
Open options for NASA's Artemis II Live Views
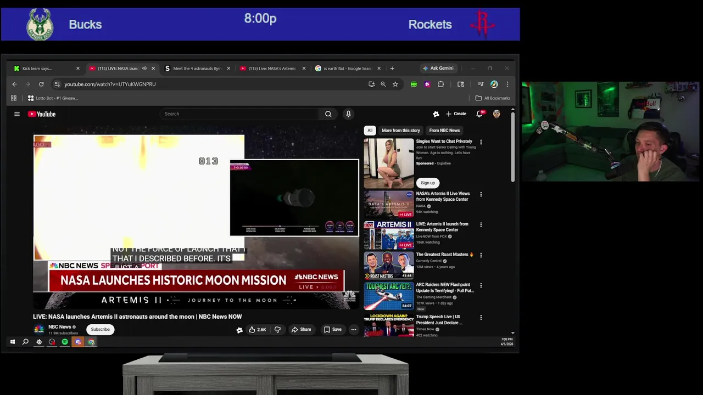point(481,194)
